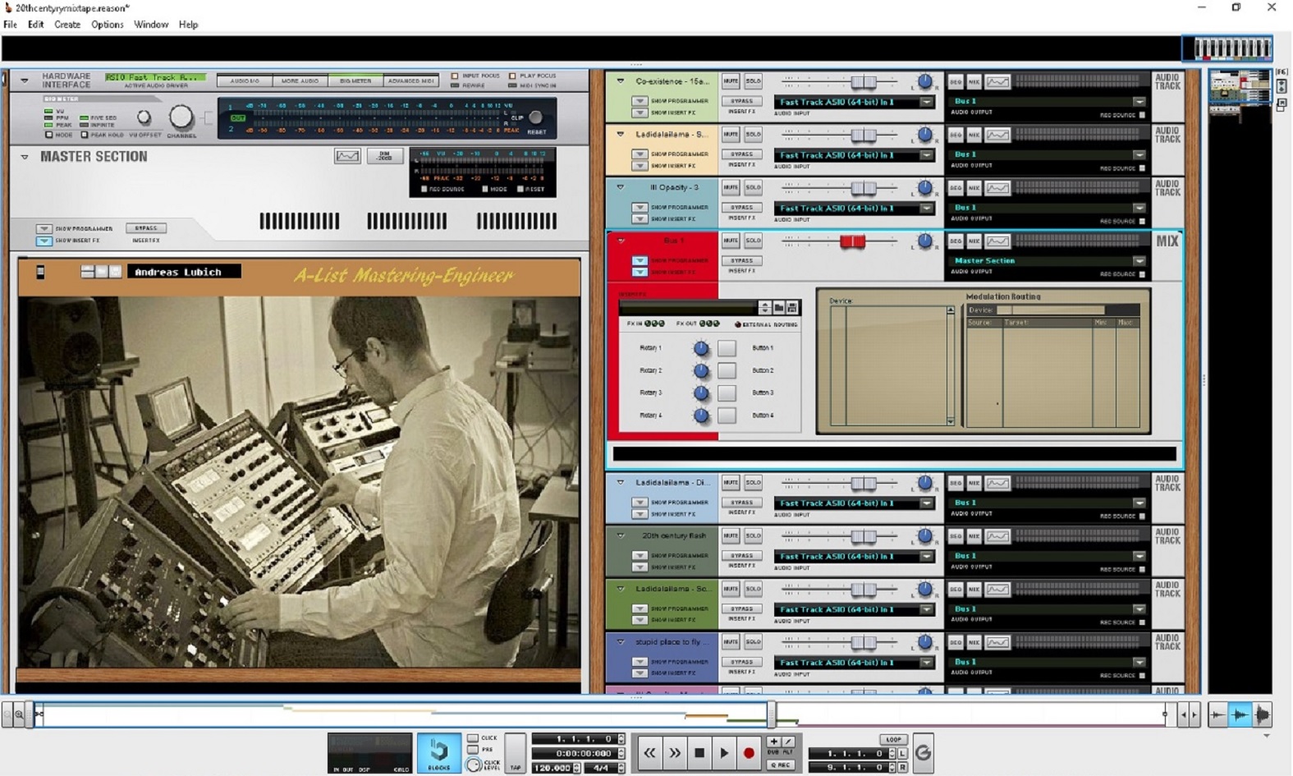Open audio output dropdown for 20th century flash
1293x776 pixels.
(x=1139, y=556)
